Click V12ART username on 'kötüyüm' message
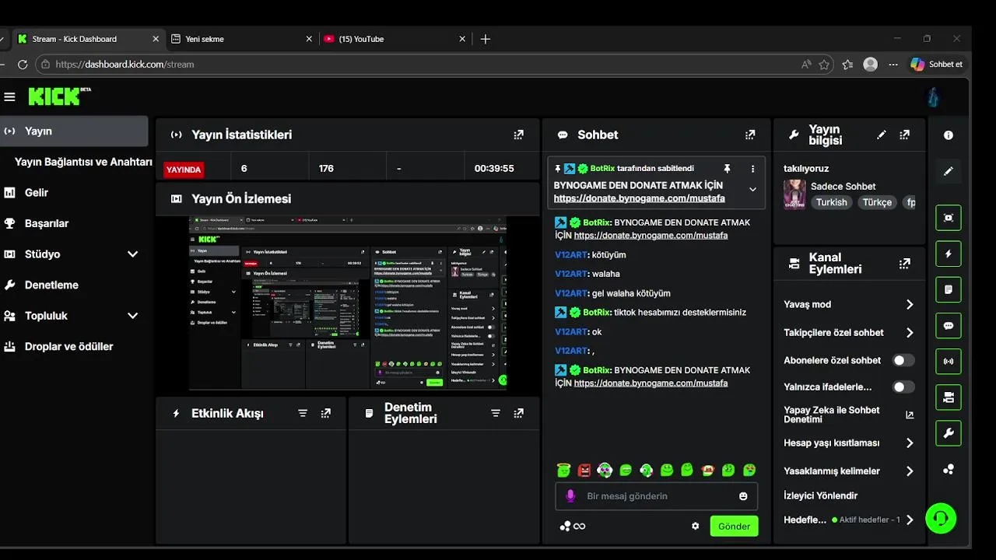Image resolution: width=996 pixels, height=560 pixels. pyautogui.click(x=570, y=254)
